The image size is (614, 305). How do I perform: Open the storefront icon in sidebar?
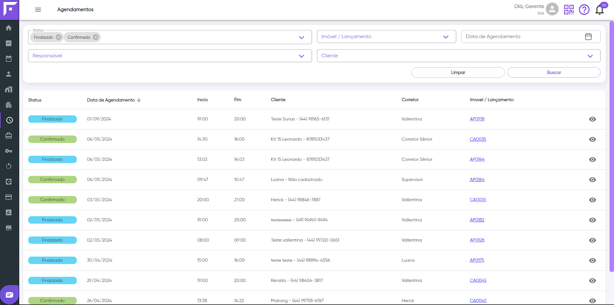(8, 228)
